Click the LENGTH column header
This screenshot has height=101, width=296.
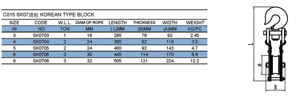[118, 23]
